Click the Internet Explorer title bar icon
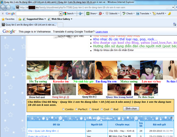 [2, 2]
